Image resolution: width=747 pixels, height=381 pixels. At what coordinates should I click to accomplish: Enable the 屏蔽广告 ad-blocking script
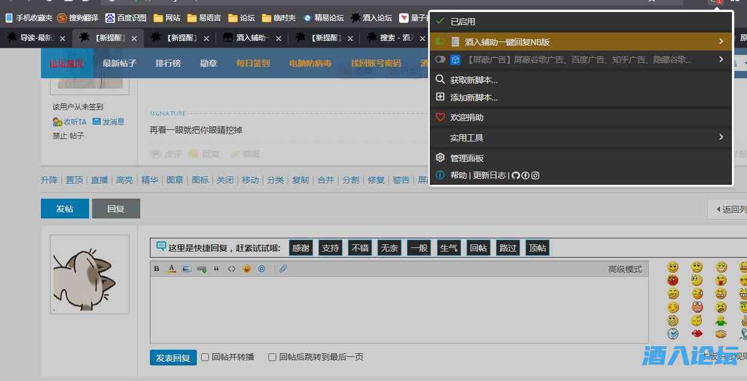coord(440,59)
